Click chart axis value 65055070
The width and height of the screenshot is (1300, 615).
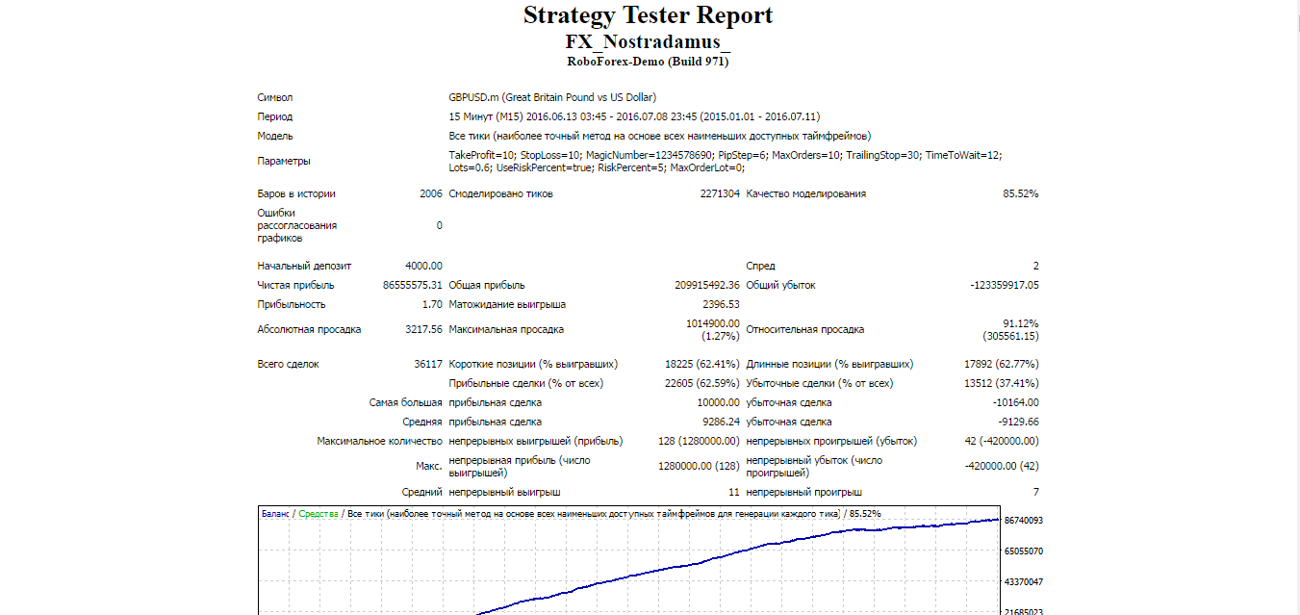coord(1026,551)
